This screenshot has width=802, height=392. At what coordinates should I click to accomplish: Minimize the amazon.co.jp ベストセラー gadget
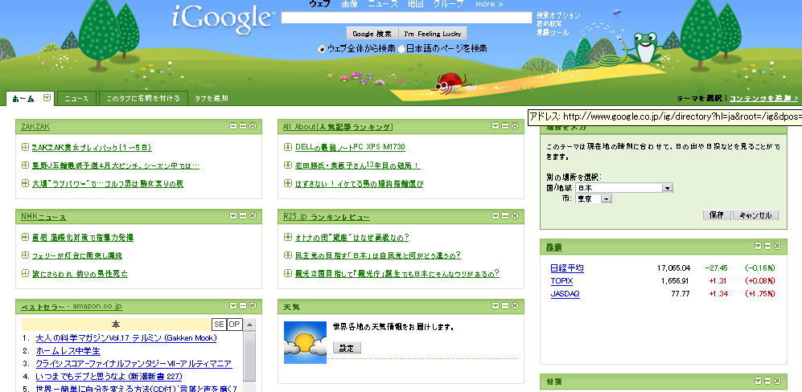click(x=243, y=305)
